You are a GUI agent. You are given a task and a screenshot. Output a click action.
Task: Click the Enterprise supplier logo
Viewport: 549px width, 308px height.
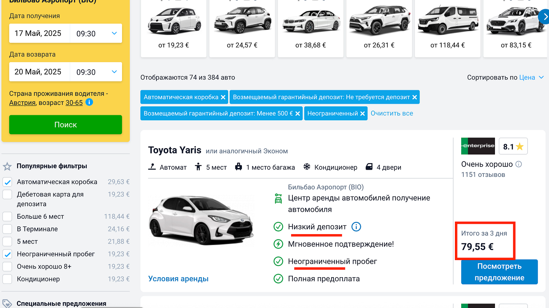[x=478, y=146]
